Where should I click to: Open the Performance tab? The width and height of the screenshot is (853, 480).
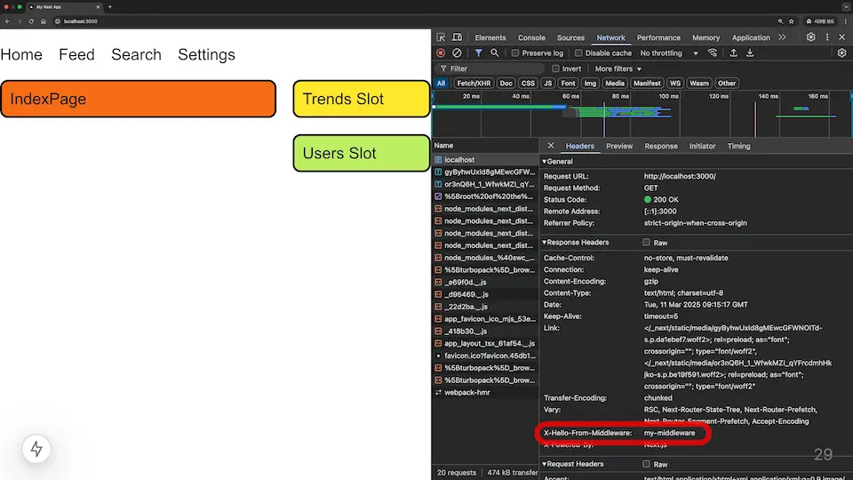pyautogui.click(x=658, y=37)
